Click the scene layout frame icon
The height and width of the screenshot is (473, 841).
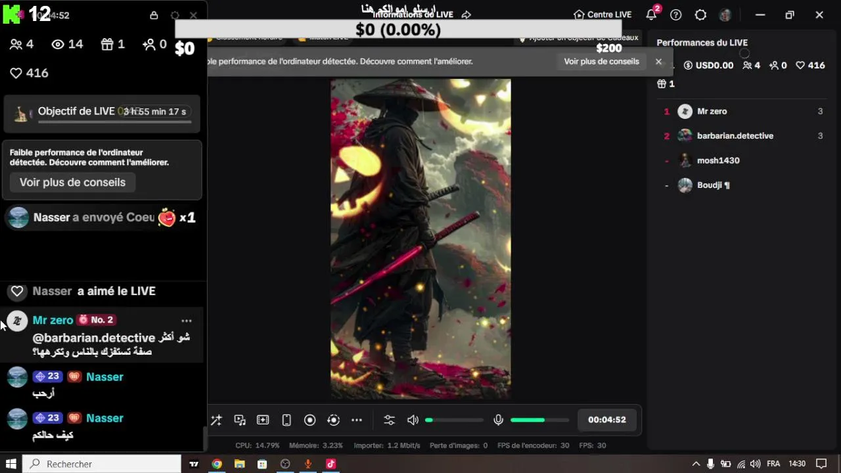pyautogui.click(x=263, y=420)
